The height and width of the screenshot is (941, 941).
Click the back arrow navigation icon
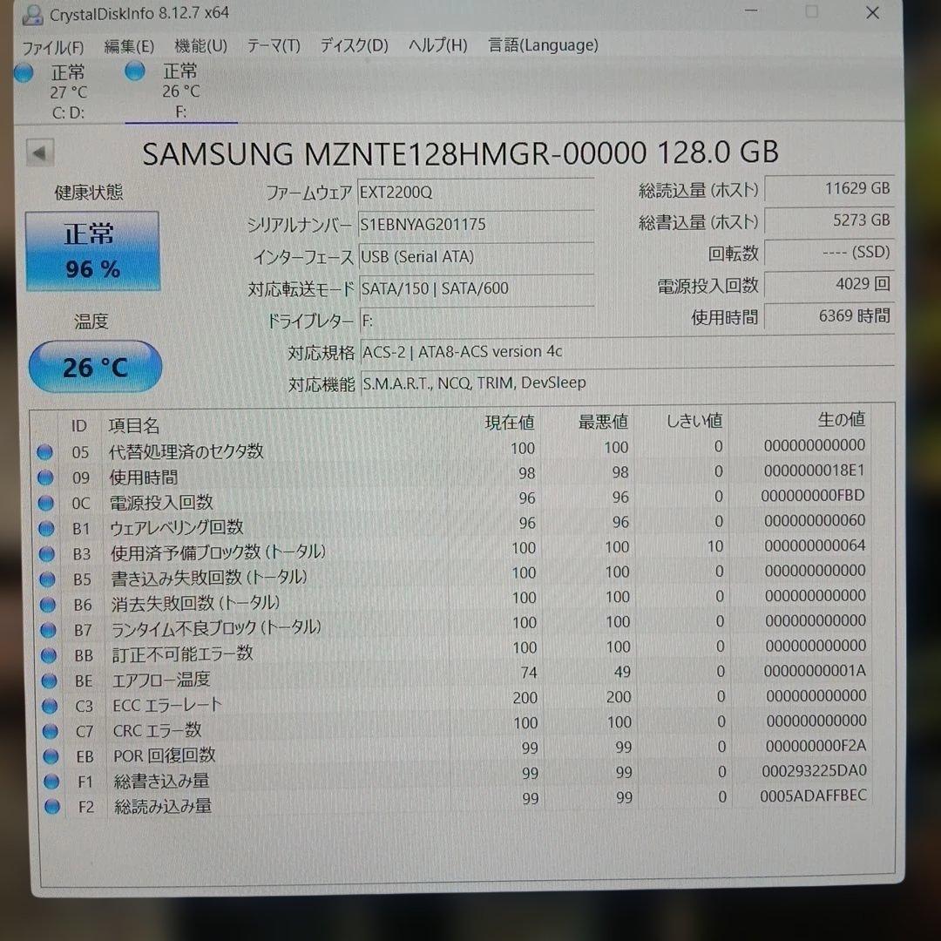(x=39, y=152)
